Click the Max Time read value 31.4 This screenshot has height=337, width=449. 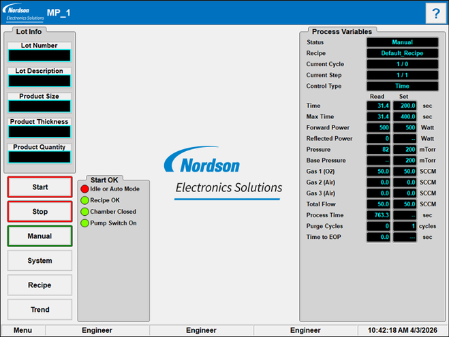(379, 116)
